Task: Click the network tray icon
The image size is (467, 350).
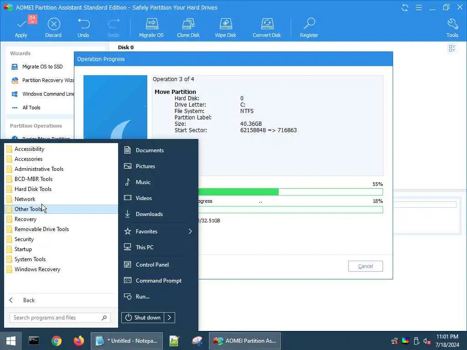Action: [394, 341]
